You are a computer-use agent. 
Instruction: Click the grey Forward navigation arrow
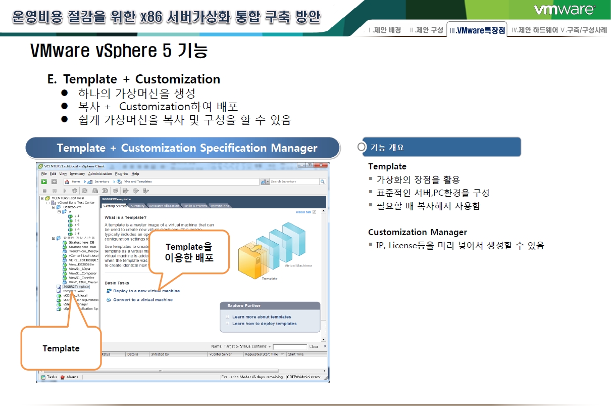54,182
